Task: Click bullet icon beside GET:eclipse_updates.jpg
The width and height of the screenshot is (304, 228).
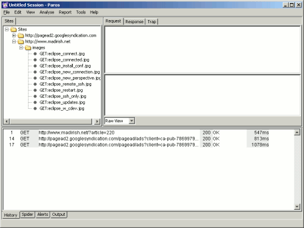Action: [35, 102]
